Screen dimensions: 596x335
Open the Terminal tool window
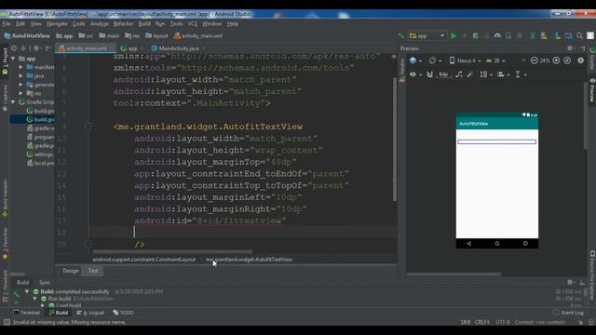[27, 313]
